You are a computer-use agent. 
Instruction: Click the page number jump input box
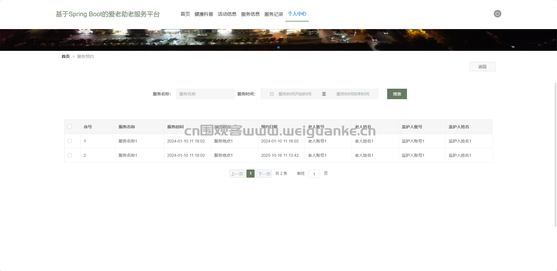(314, 174)
